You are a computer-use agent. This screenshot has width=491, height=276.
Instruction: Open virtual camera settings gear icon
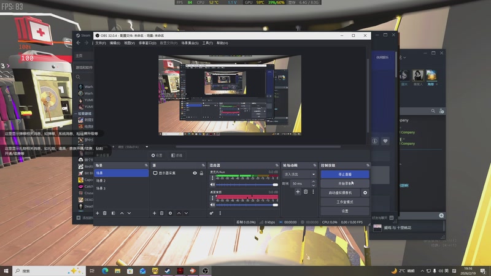point(365,193)
